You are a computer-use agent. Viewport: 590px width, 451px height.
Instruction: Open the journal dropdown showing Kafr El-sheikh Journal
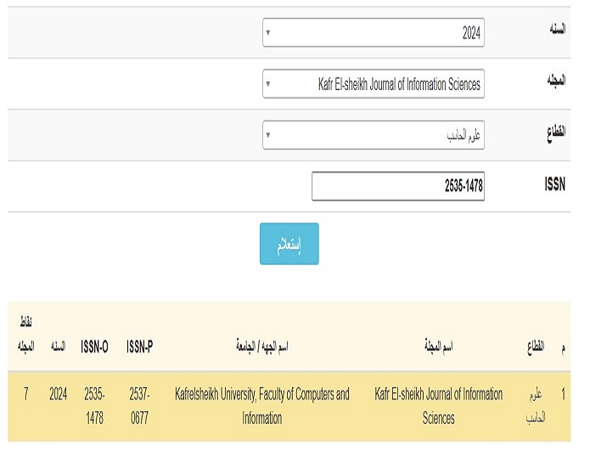(x=374, y=84)
